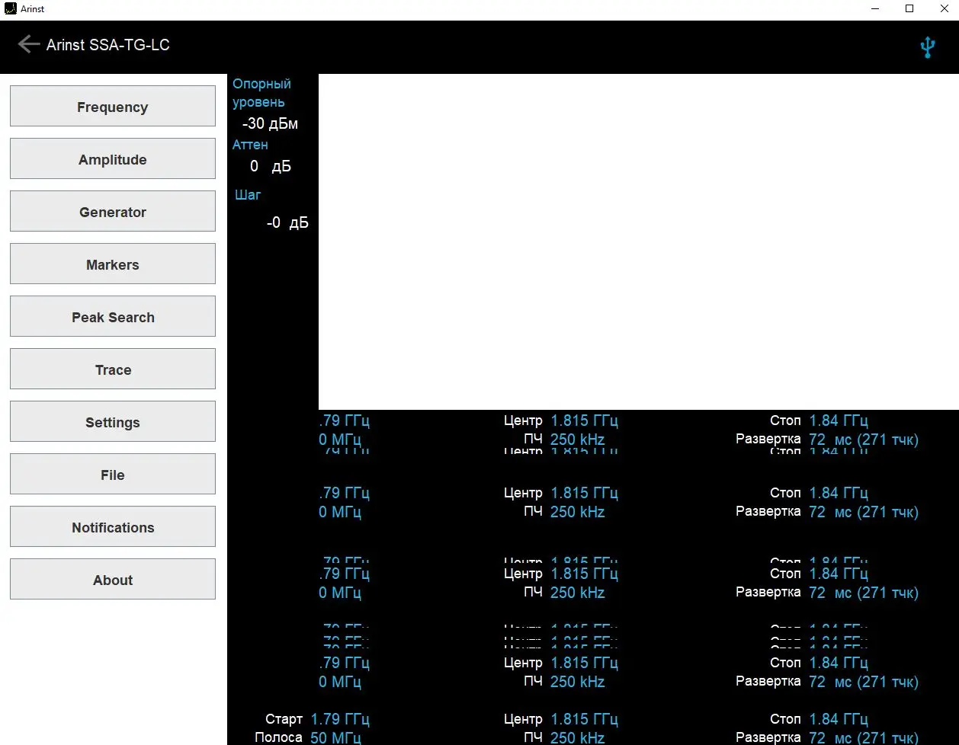959x745 pixels.
Task: Click the Опорный уровень label
Action: pos(261,93)
